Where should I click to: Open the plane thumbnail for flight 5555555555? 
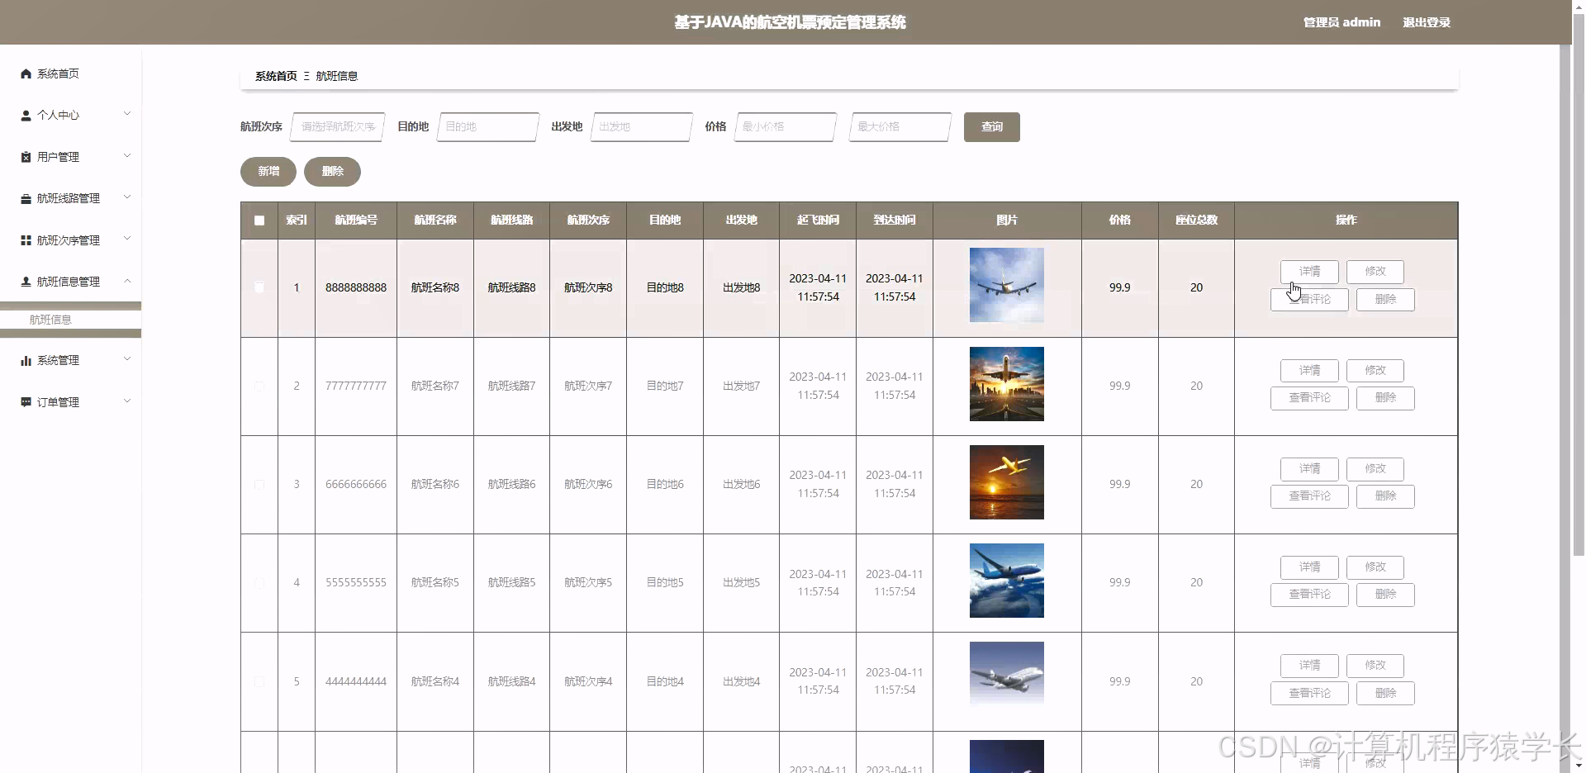[x=1007, y=581]
